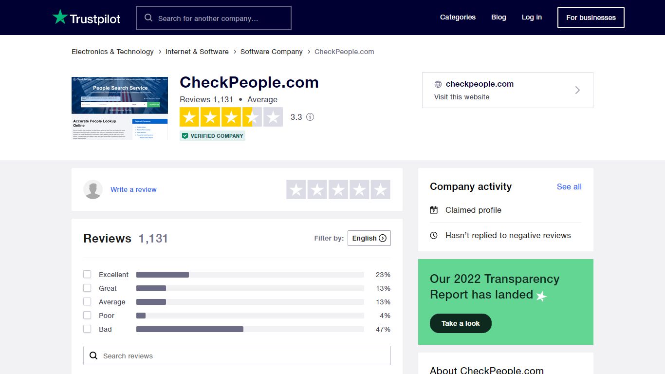The width and height of the screenshot is (665, 374).
Task: Click the Average 13% rating bar
Action: coord(250,302)
